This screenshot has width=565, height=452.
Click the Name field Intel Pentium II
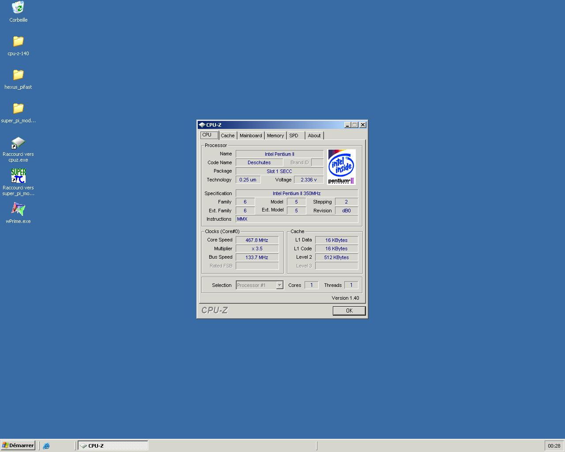(x=279, y=154)
